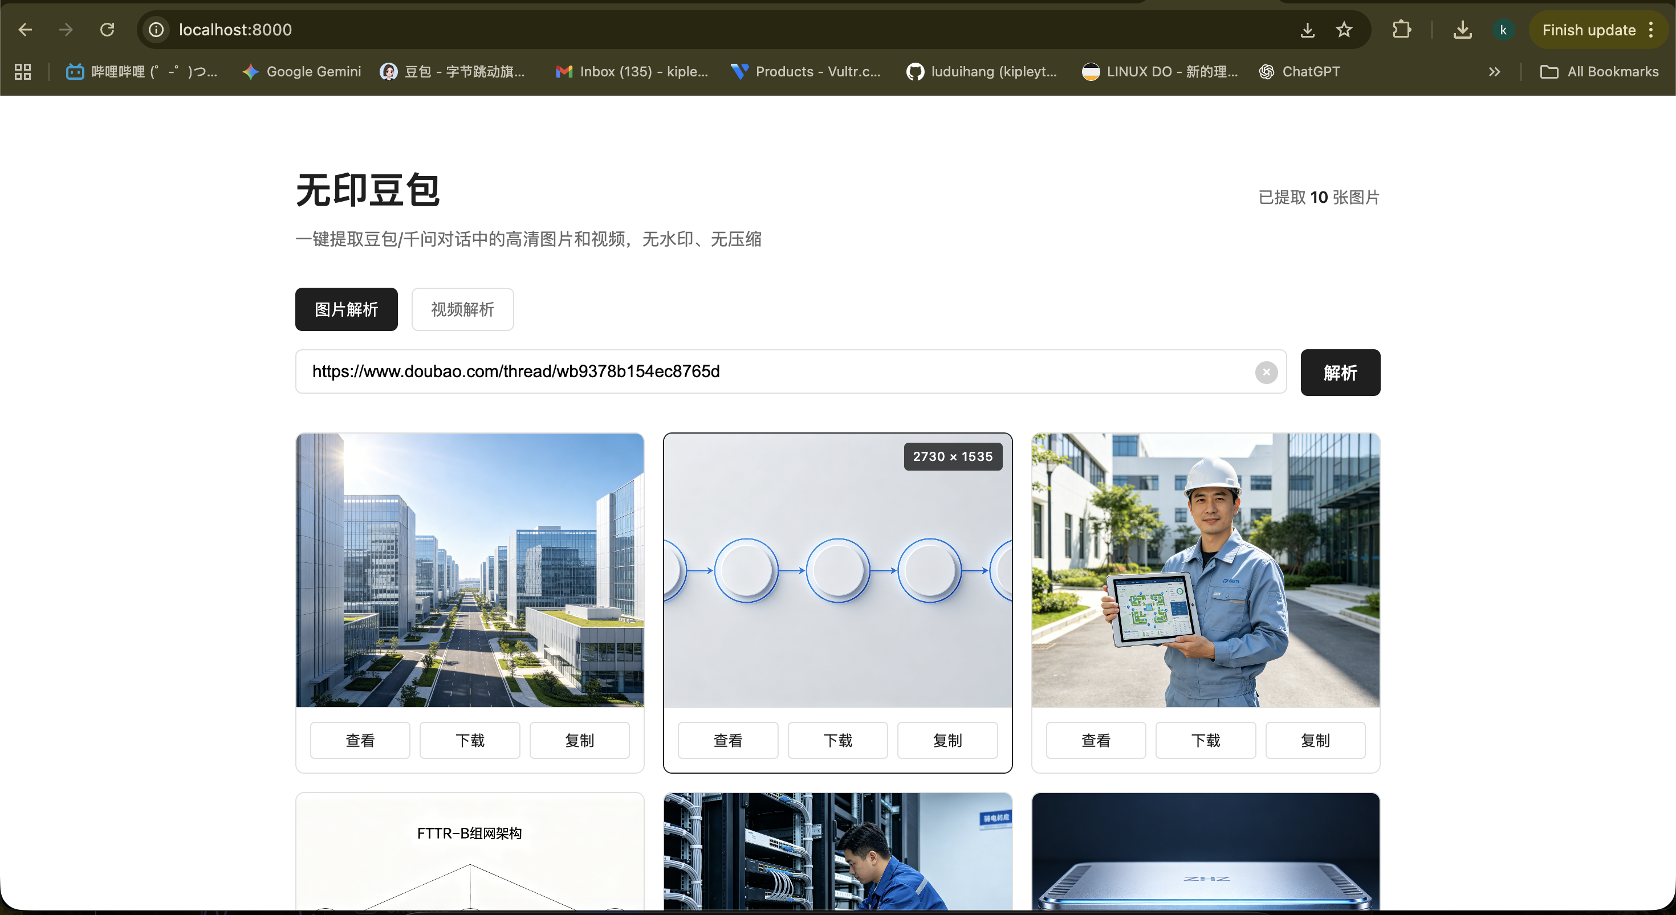Click 查看 under engineer image
This screenshot has width=1676, height=915.
point(1096,741)
